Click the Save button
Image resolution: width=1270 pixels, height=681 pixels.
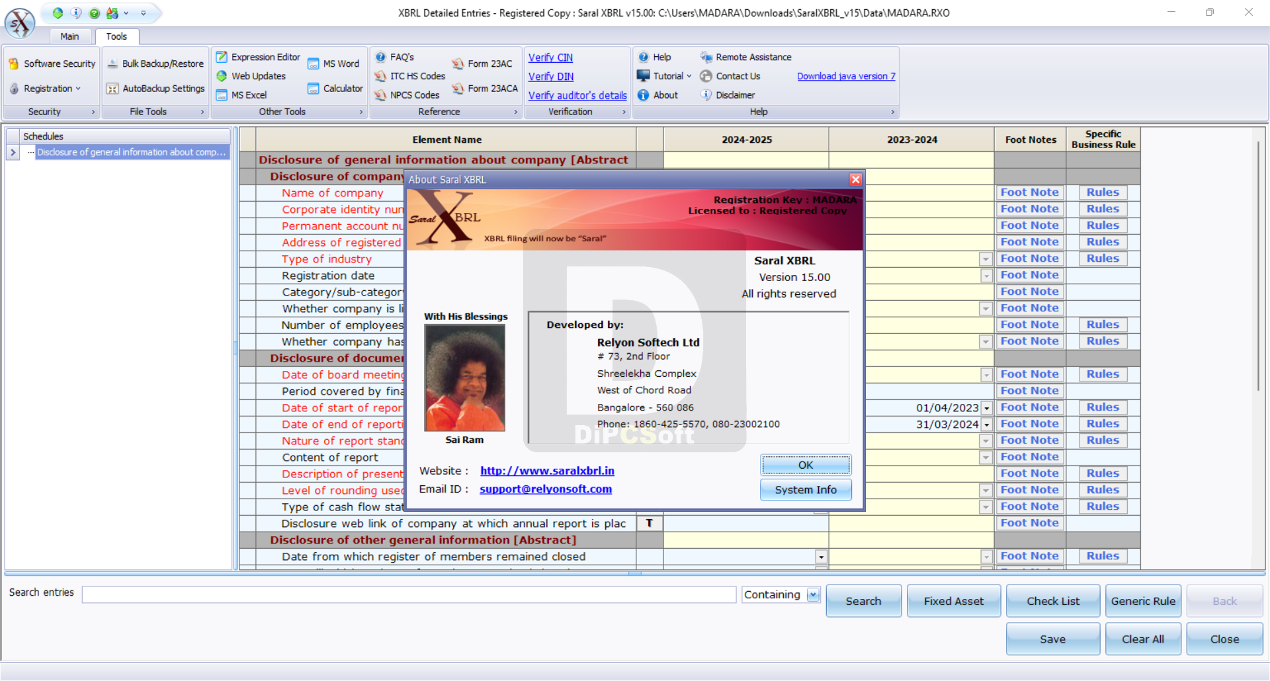pos(1053,639)
